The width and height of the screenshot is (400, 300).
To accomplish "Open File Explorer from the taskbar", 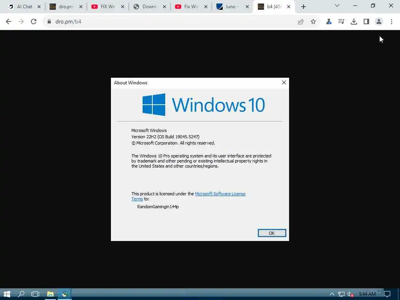I will pyautogui.click(x=50, y=294).
